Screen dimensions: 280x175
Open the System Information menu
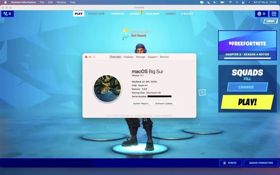(x=24, y=2)
